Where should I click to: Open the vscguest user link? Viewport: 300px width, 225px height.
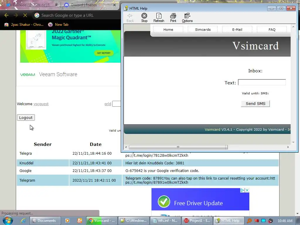pyautogui.click(x=41, y=104)
